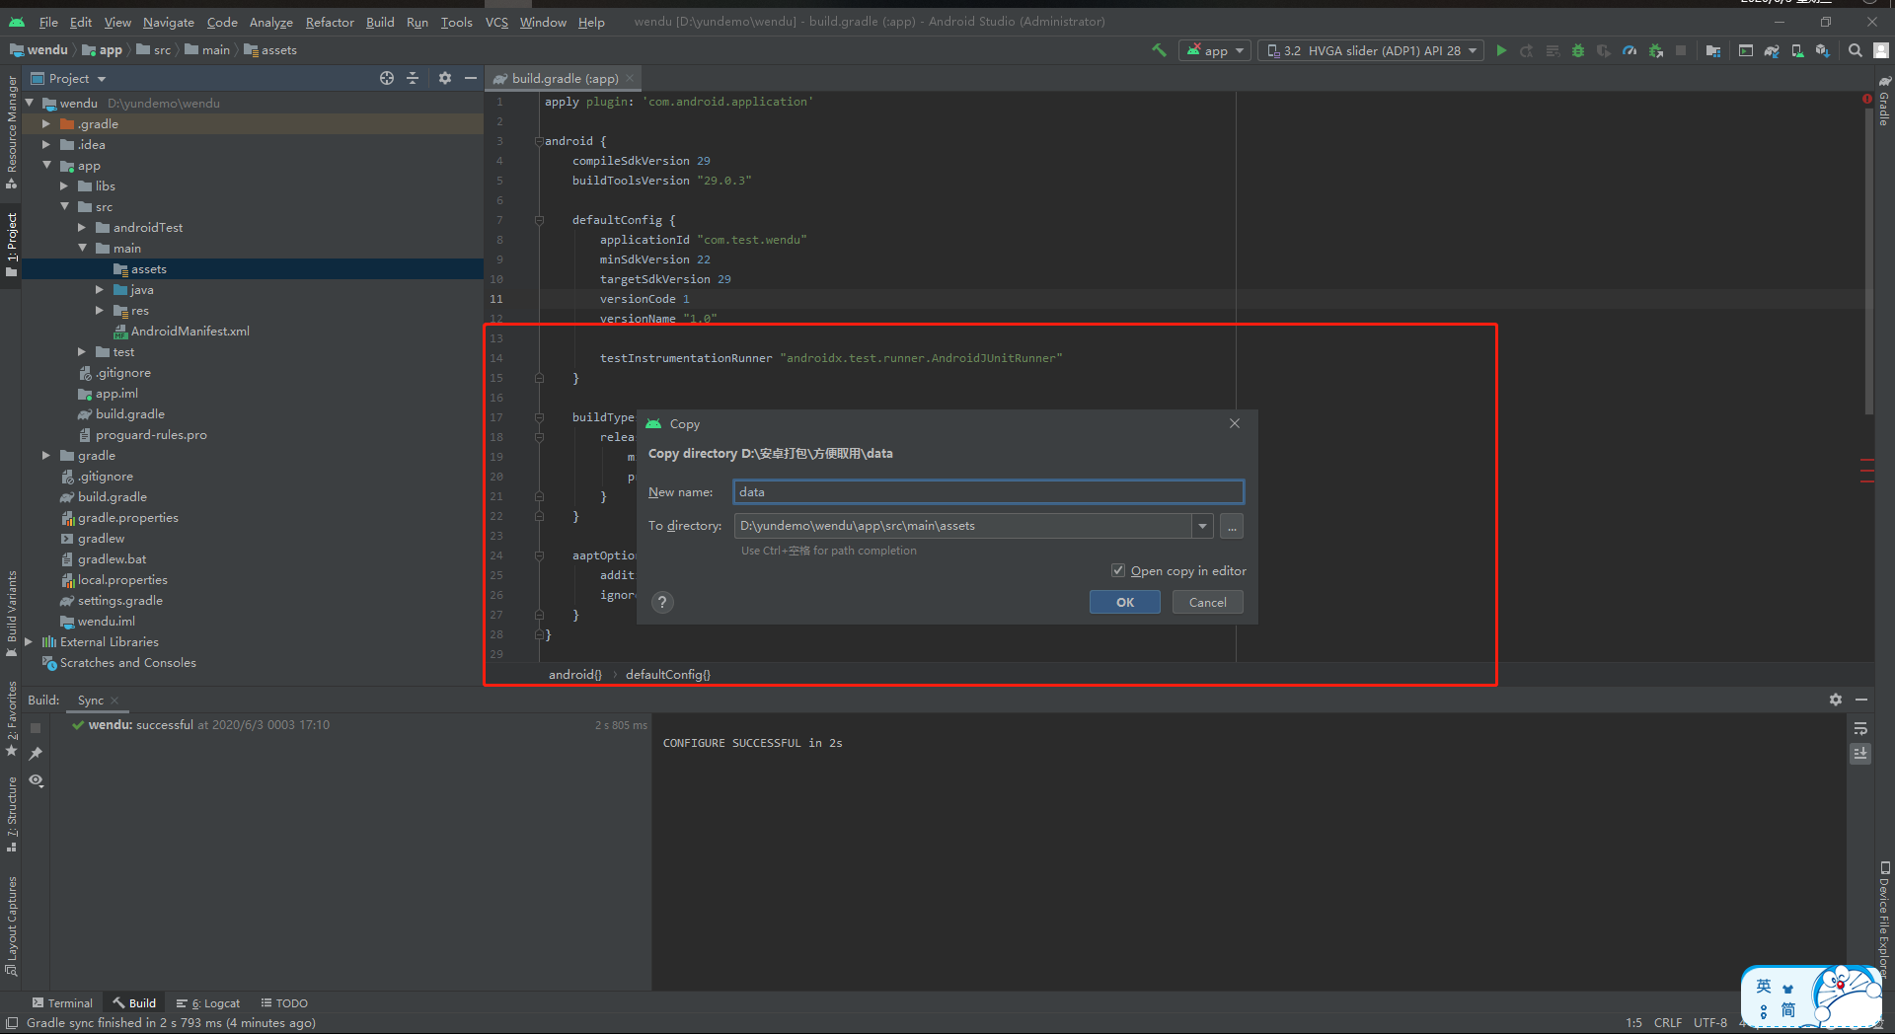The height and width of the screenshot is (1034, 1895).
Task: Click the 'New name' text field in Copy dialog
Action: pyautogui.click(x=987, y=491)
